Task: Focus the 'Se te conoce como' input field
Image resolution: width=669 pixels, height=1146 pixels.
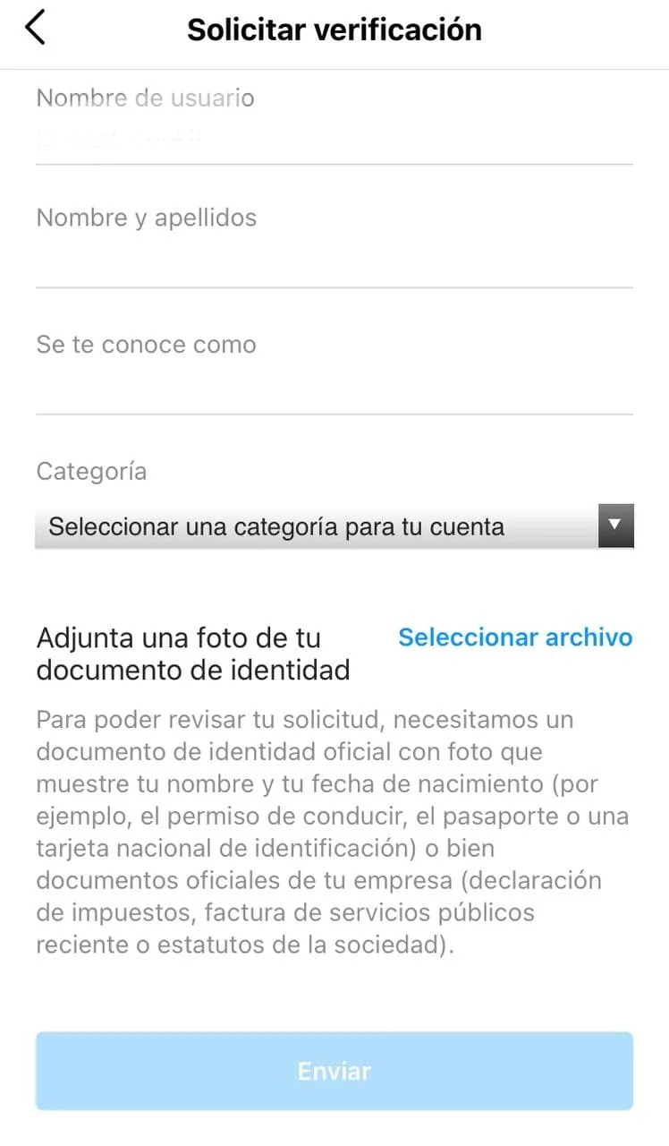Action: point(334,389)
